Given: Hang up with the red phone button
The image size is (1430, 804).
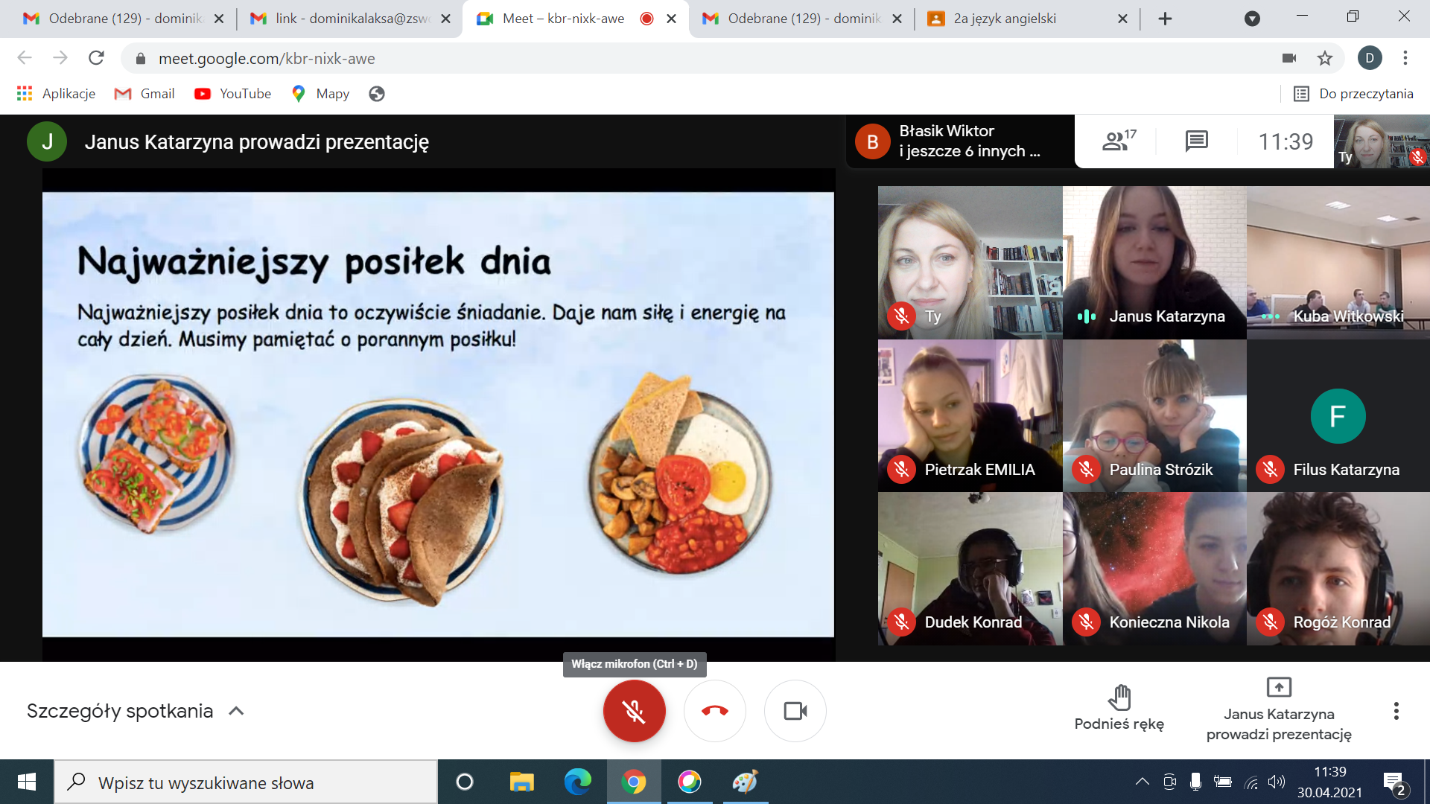Looking at the screenshot, I should (715, 711).
